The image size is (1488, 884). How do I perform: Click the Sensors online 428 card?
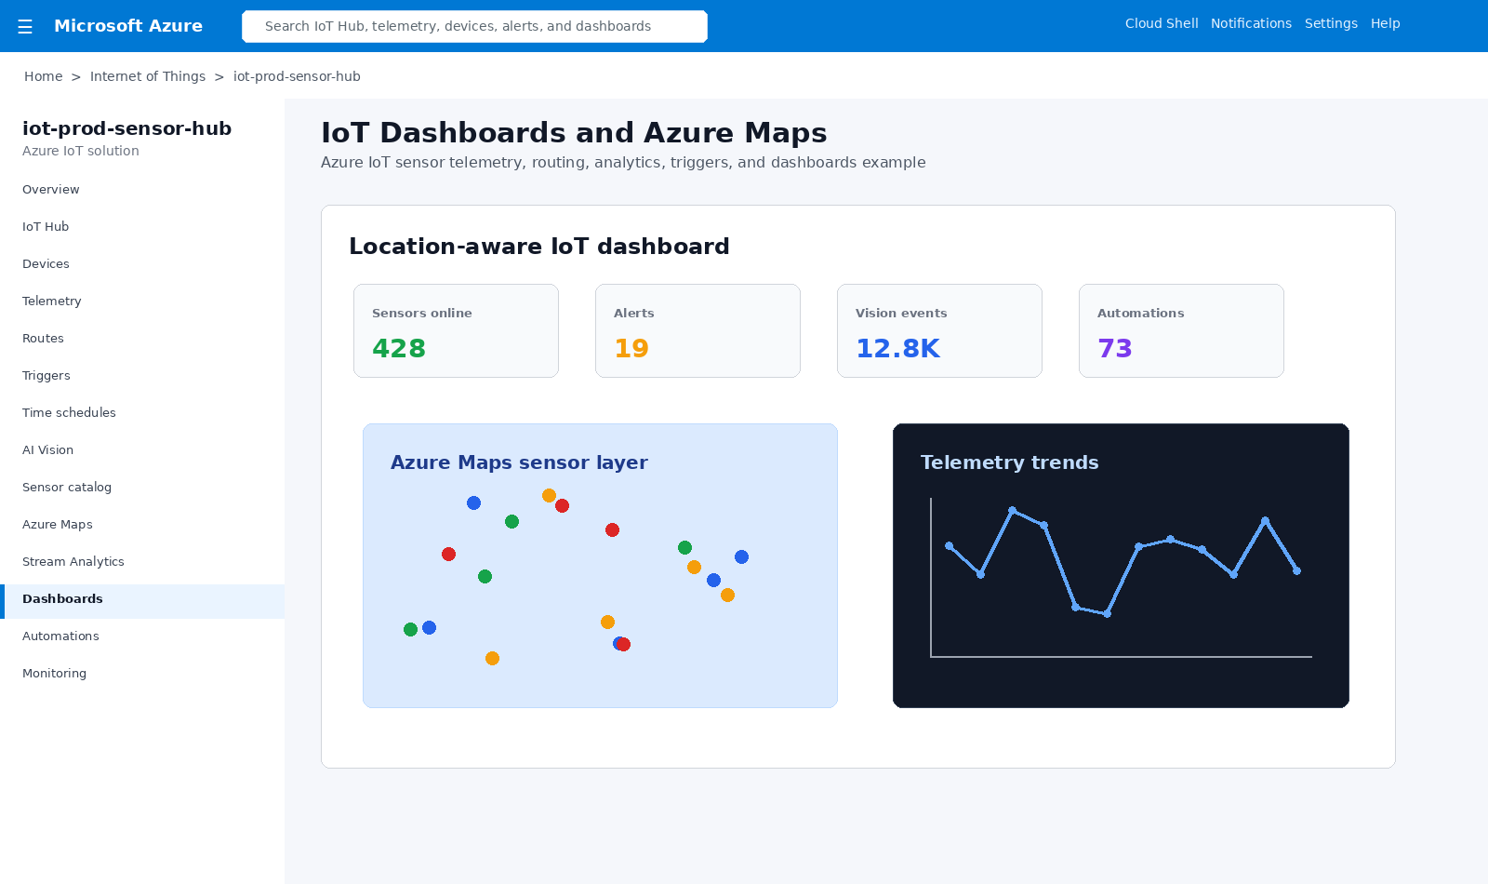[456, 330]
